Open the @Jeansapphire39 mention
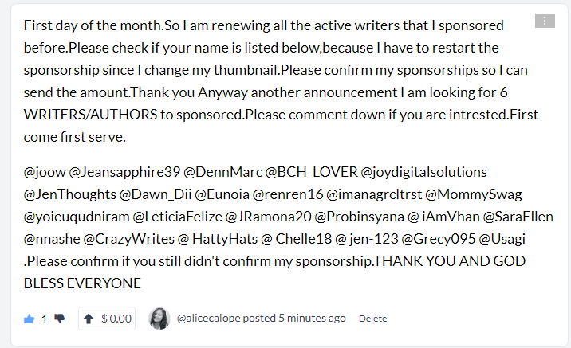Screen dimensions: 571x348 [124, 172]
